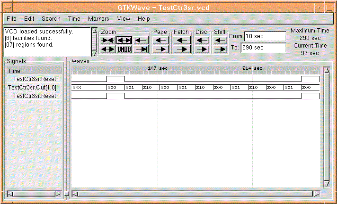The height and width of the screenshot is (204, 337).
Task: Click the Zoom full-extent button with bracketed arrows
Action: (124, 40)
